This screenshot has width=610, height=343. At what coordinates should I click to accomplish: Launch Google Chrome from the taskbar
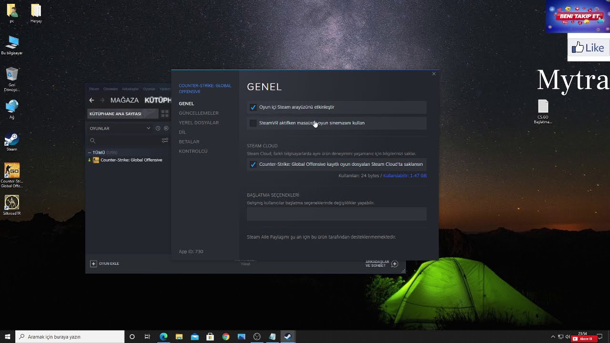[226, 337]
